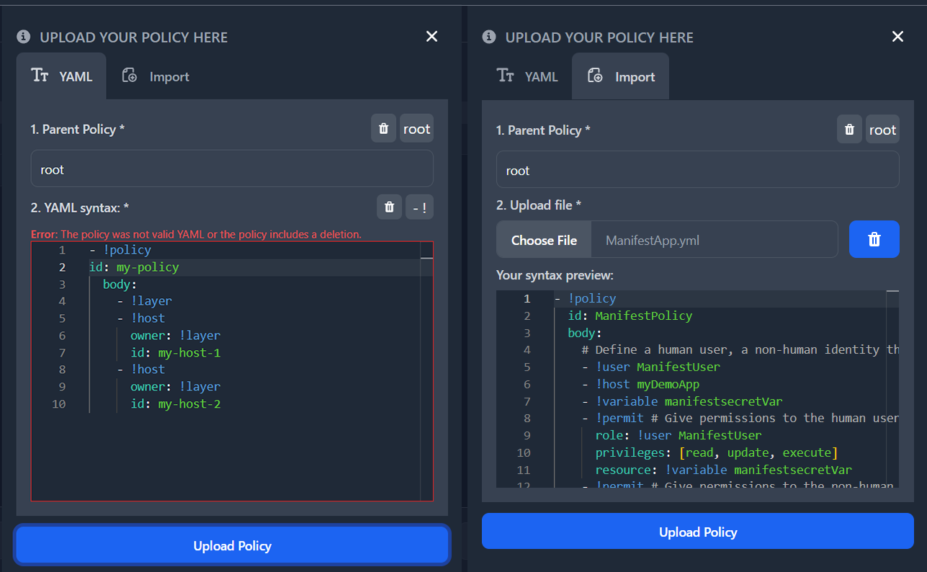Click the info icon in left panel header

(x=24, y=37)
